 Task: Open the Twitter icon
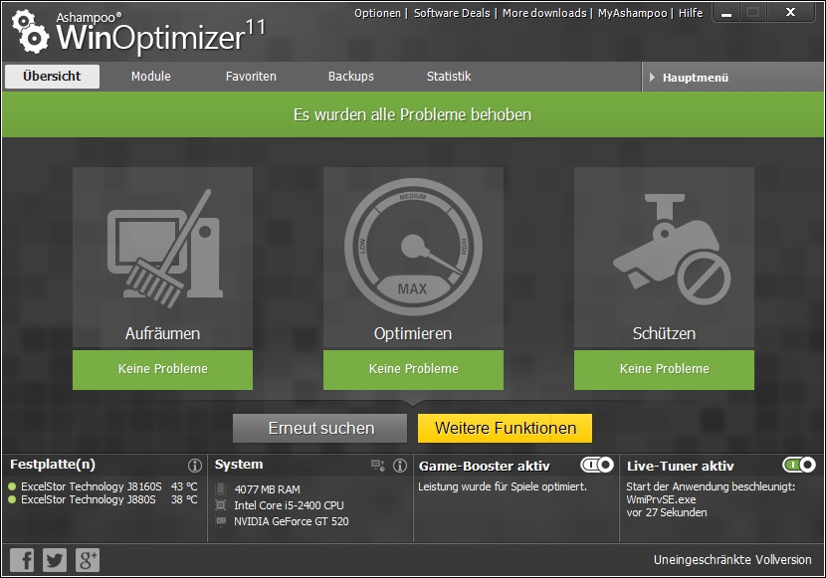[x=55, y=559]
